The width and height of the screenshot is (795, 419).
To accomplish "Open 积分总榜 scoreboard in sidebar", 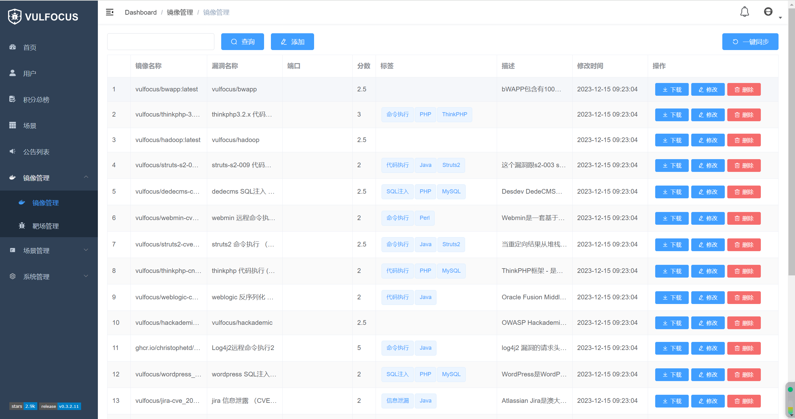I will pyautogui.click(x=36, y=100).
